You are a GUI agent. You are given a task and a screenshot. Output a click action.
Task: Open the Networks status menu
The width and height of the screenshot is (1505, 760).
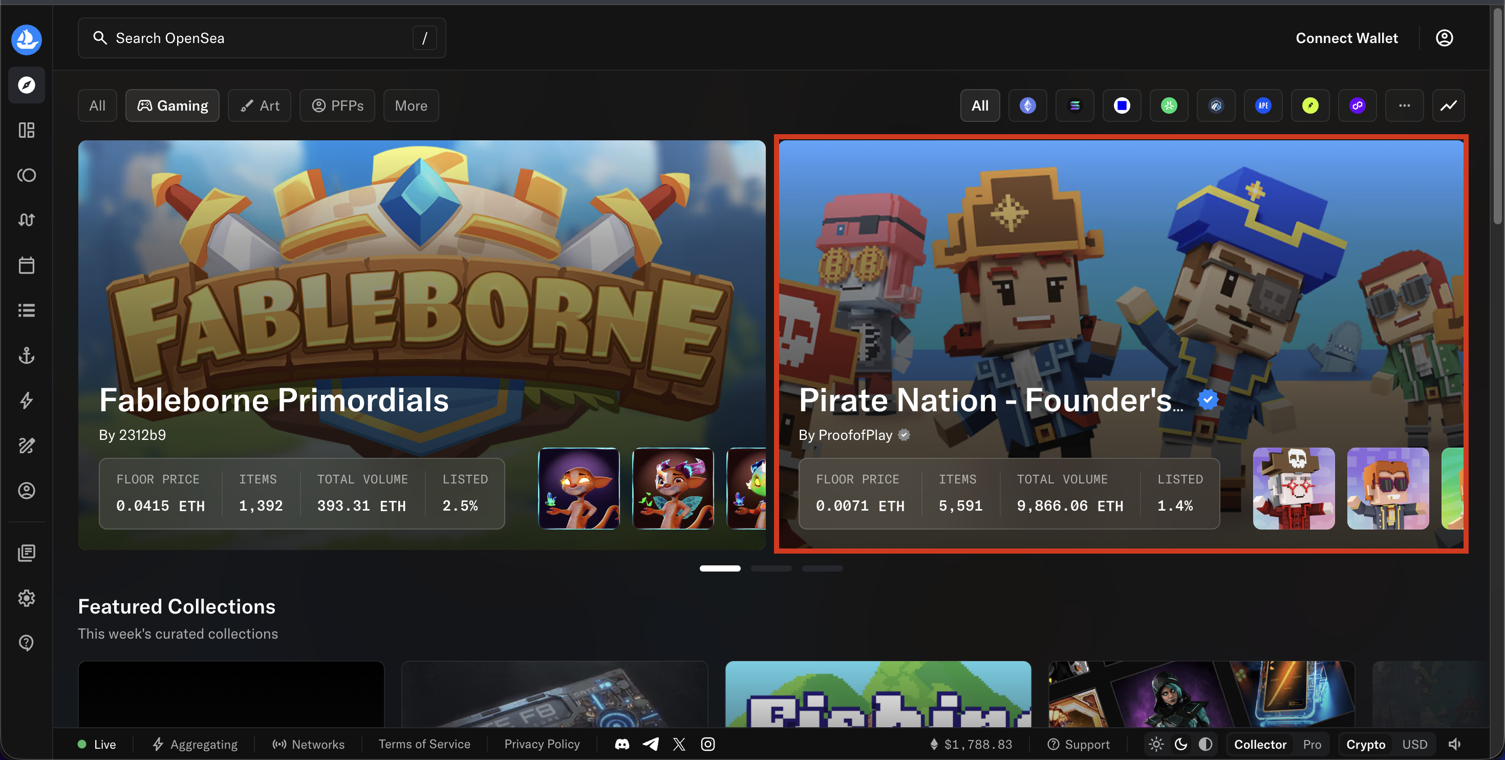[309, 744]
